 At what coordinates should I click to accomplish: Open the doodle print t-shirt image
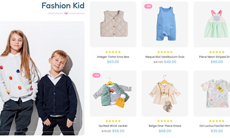pos(212,93)
